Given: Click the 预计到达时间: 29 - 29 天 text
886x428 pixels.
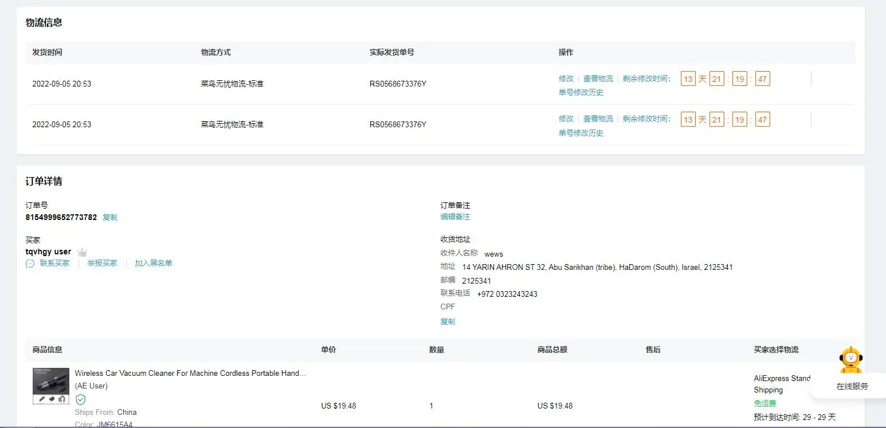Looking at the screenshot, I should click(x=795, y=417).
